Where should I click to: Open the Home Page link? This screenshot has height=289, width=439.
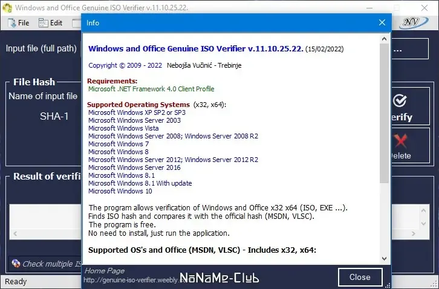[105, 271]
